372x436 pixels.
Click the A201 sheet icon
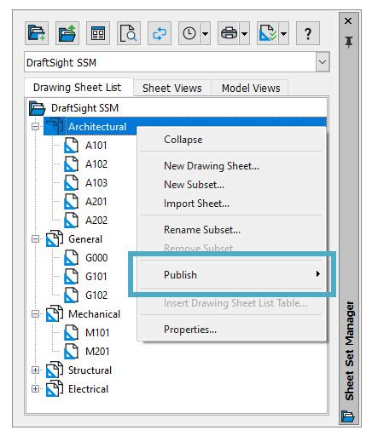(71, 202)
